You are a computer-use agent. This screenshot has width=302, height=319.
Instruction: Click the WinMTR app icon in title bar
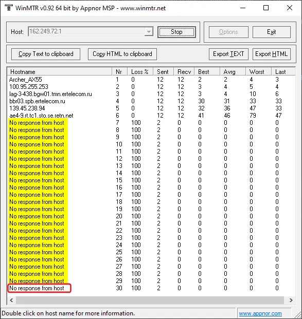(x=8, y=8)
